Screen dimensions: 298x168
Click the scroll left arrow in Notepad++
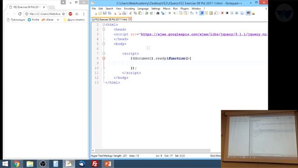pos(93,150)
